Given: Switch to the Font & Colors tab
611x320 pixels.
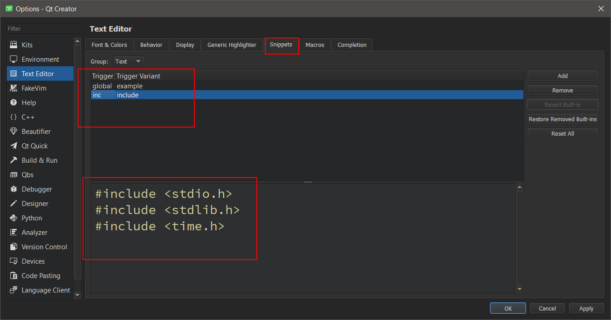Looking at the screenshot, I should point(109,45).
